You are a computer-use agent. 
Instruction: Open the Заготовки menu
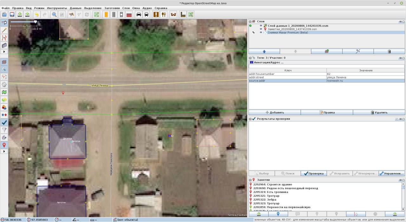[x=112, y=8]
